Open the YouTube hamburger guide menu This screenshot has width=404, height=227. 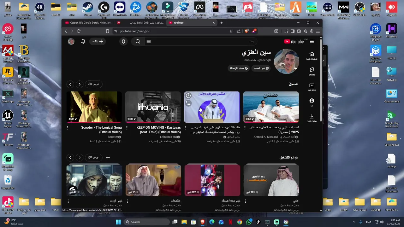pyautogui.click(x=312, y=41)
